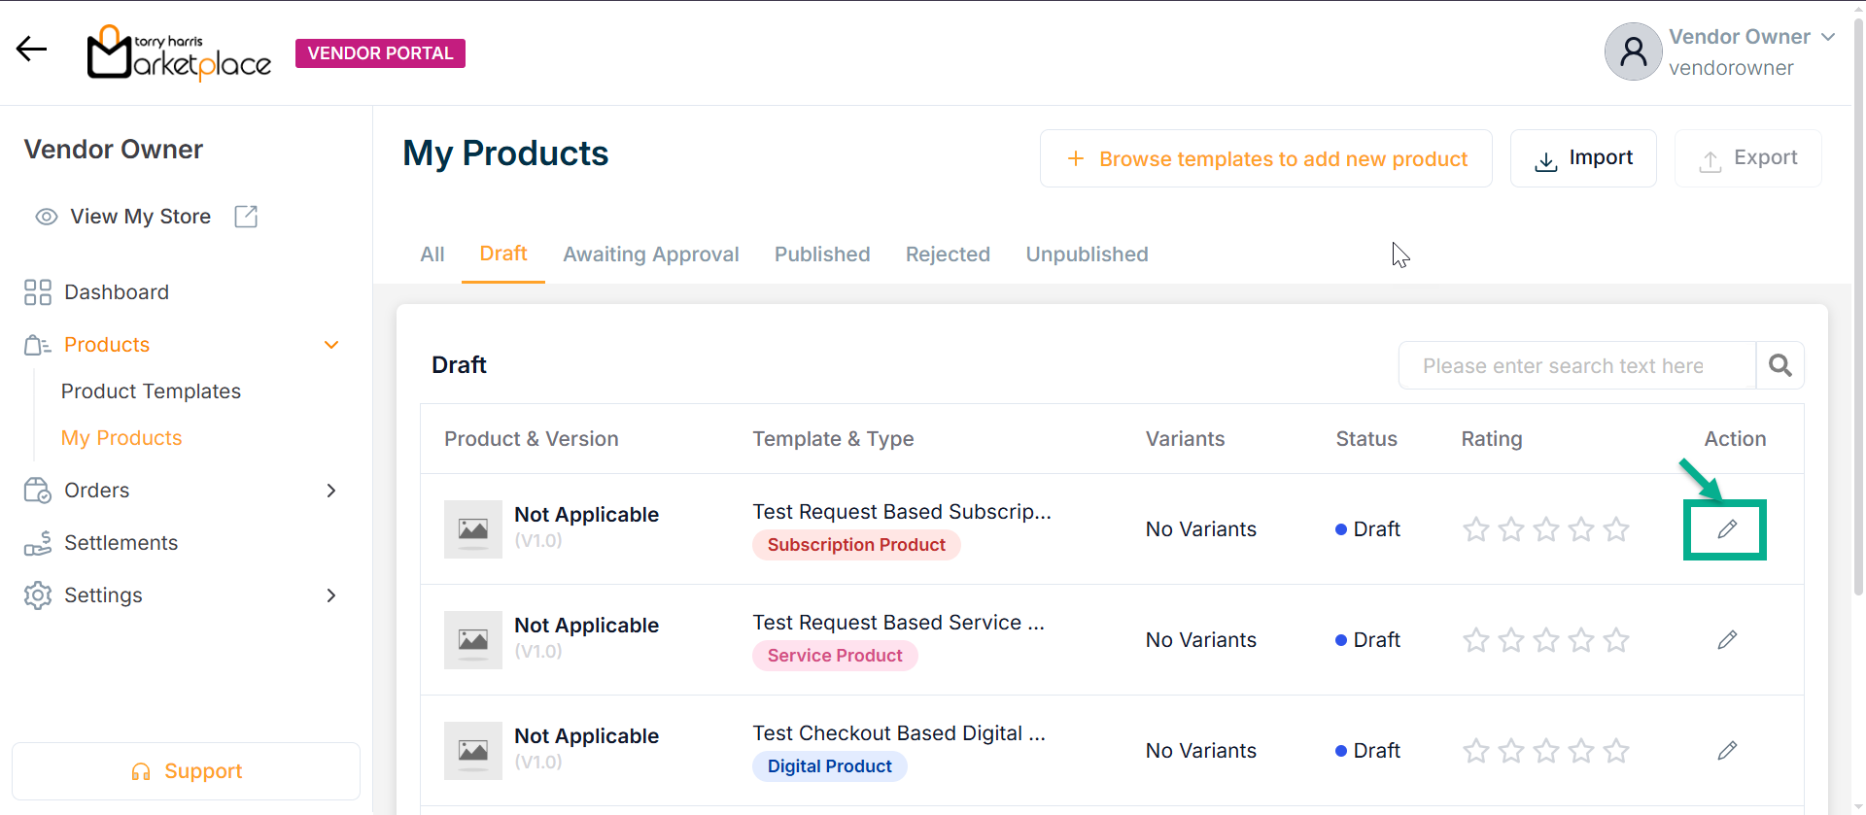Image resolution: width=1866 pixels, height=815 pixels.
Task: Rate Subscription Product draft five stars
Action: point(1616,529)
